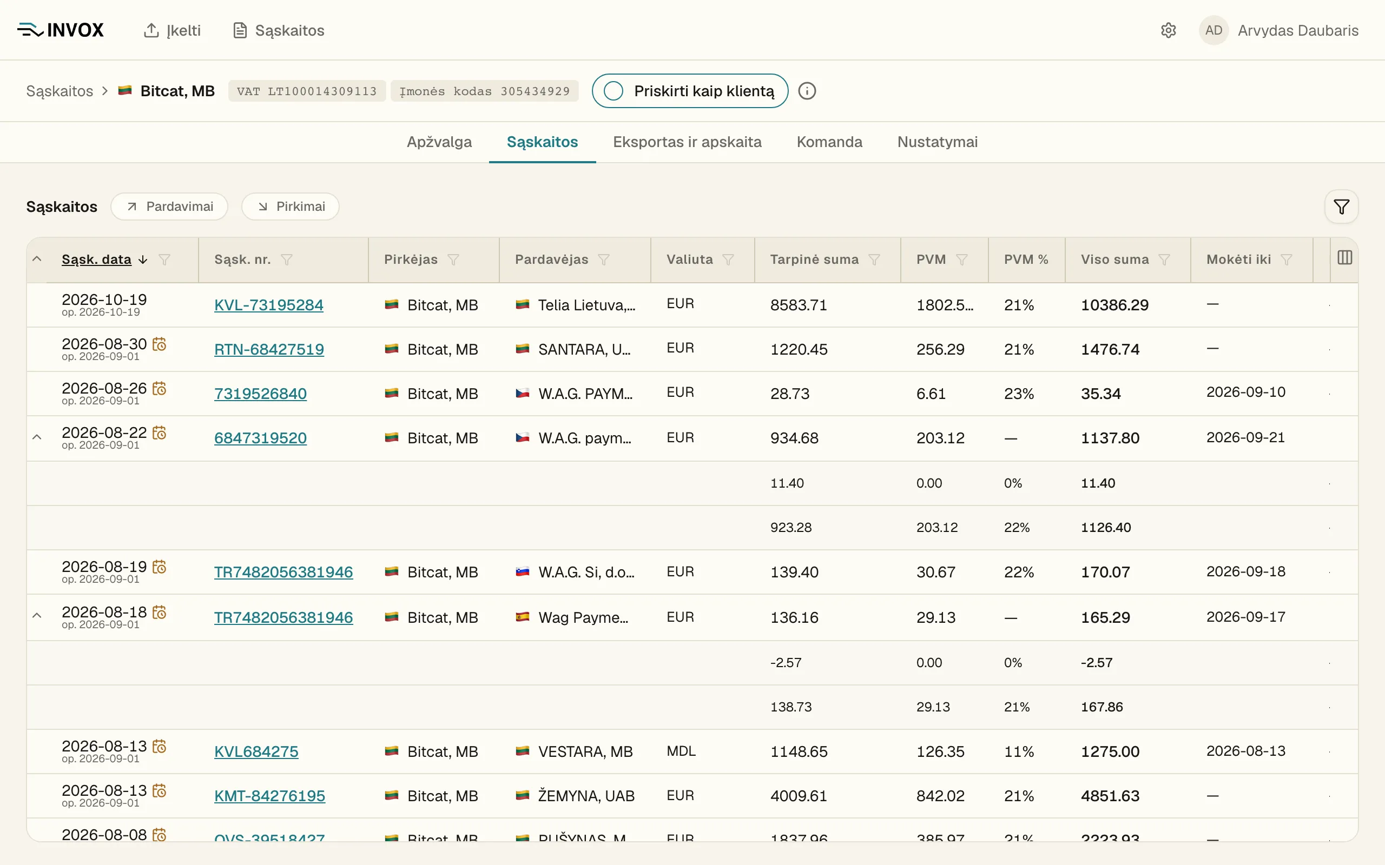1385x865 pixels.
Task: Switch to Eksportas ir apskaita tab
Action: pyautogui.click(x=687, y=142)
